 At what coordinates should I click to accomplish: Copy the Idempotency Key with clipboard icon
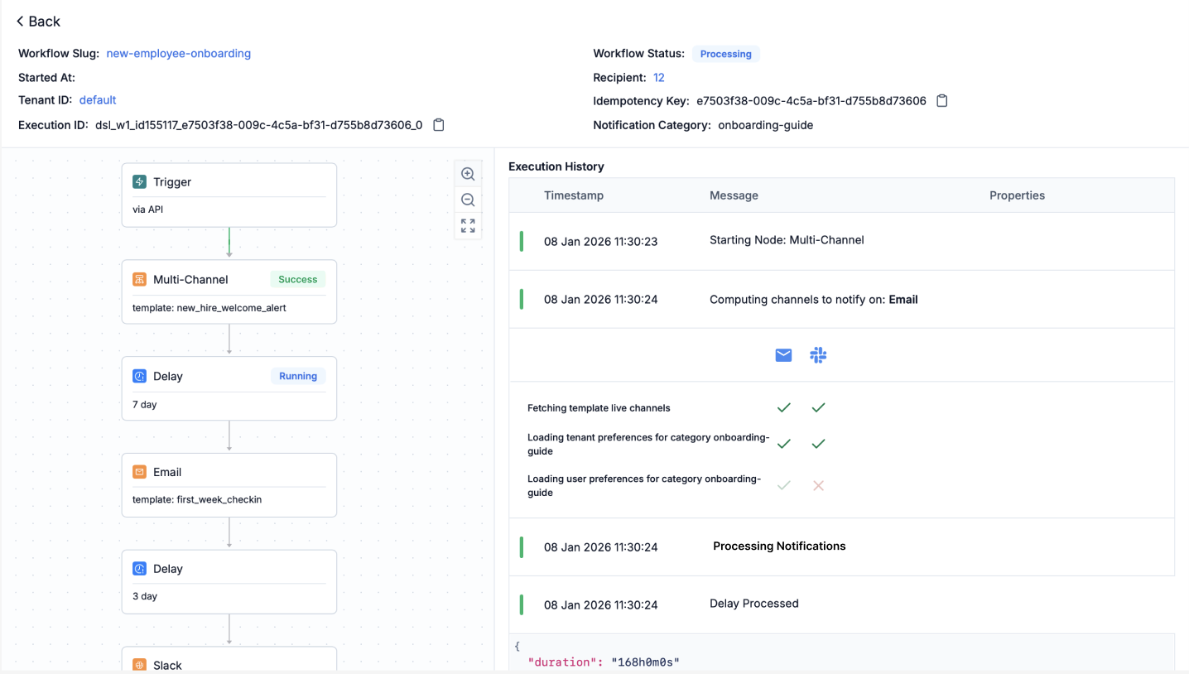coord(941,99)
